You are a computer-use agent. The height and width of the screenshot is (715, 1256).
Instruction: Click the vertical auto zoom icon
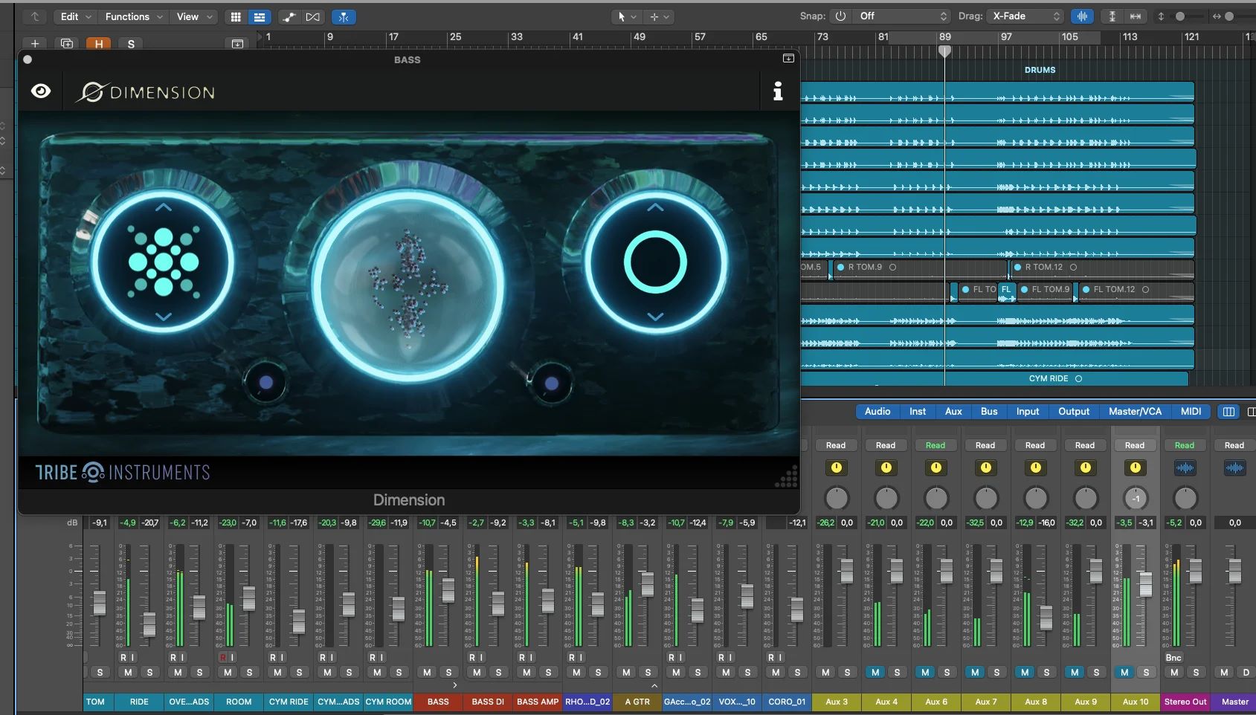point(1112,16)
